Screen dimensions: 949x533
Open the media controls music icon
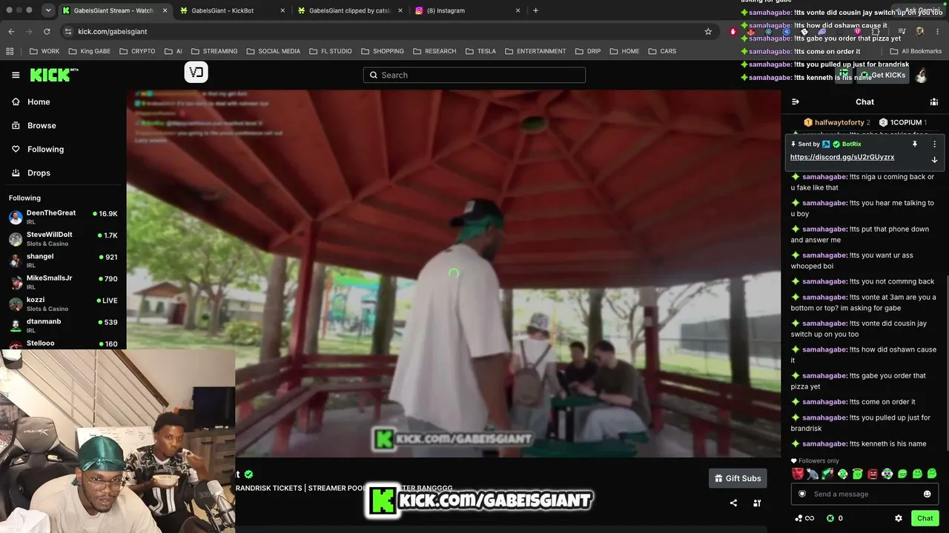click(x=901, y=31)
